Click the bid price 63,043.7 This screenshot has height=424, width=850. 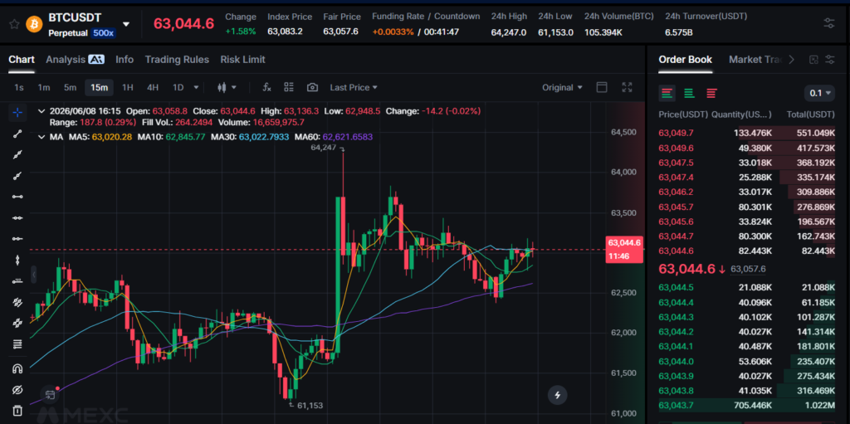(676, 405)
